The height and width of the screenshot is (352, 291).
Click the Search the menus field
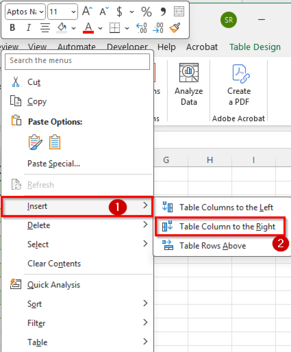coord(77,62)
